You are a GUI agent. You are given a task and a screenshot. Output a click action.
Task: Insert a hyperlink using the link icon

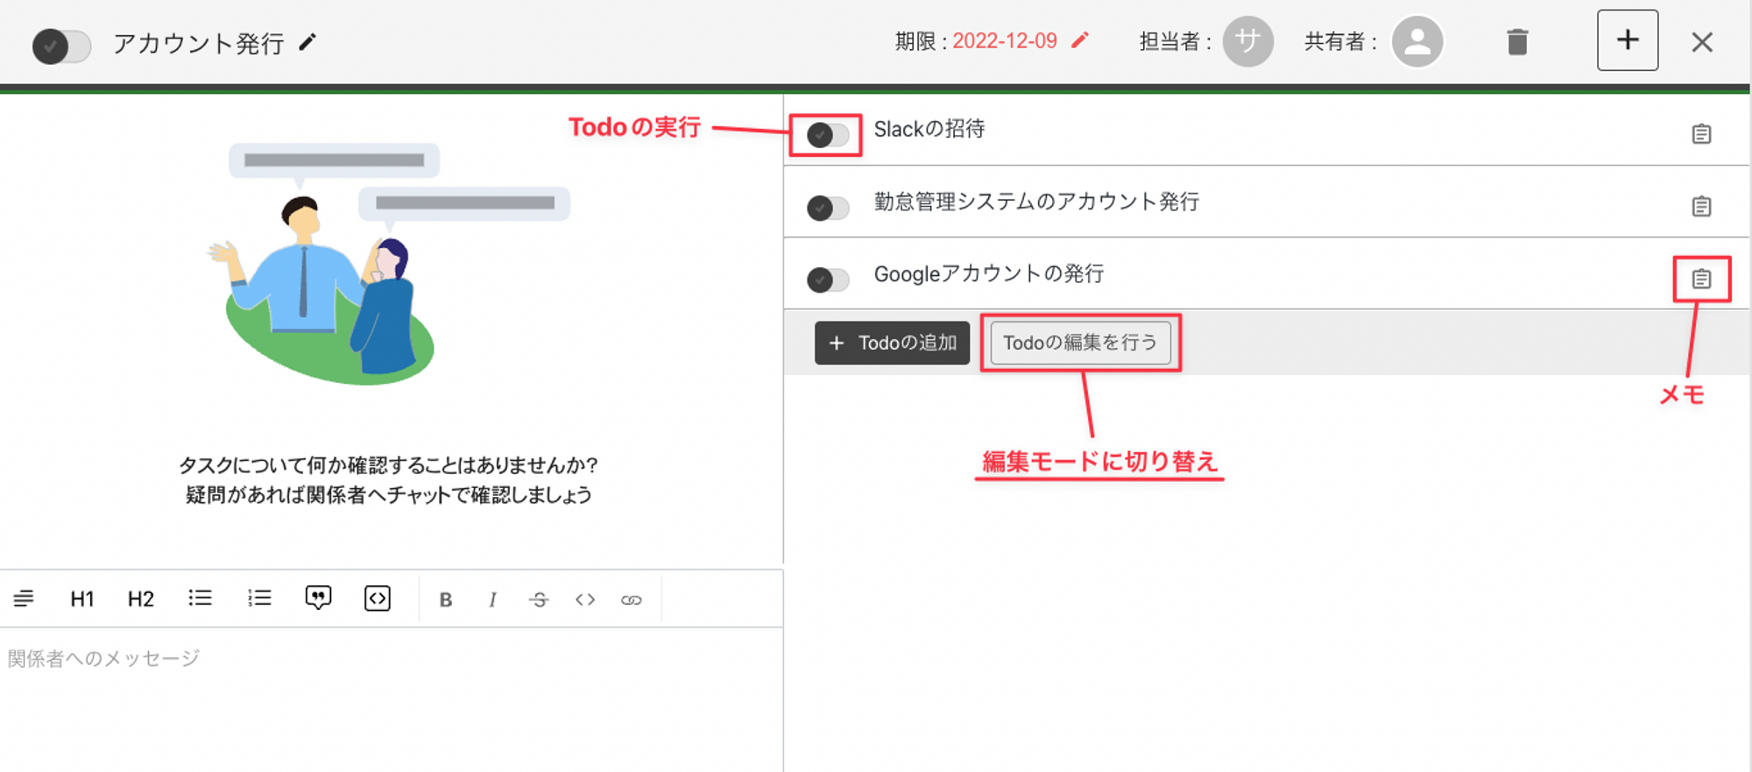(631, 600)
